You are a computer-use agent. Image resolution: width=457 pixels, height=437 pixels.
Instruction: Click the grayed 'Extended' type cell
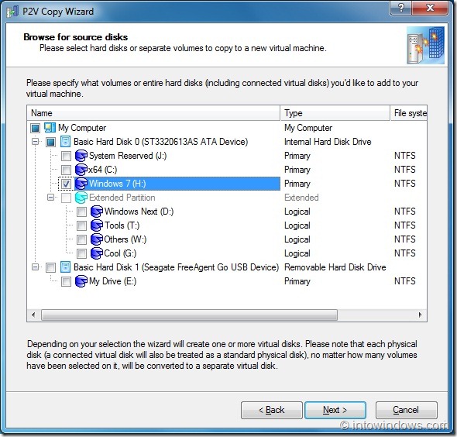tap(301, 198)
